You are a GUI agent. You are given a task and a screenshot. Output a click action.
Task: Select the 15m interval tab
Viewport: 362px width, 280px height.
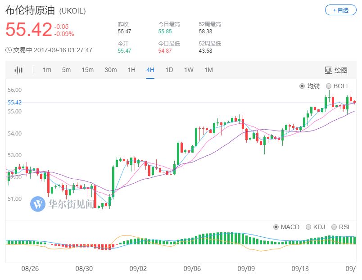point(87,70)
